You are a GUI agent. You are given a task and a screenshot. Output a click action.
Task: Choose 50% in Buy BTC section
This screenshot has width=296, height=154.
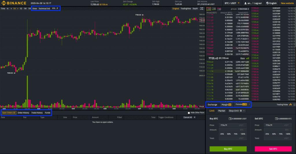point(229,134)
